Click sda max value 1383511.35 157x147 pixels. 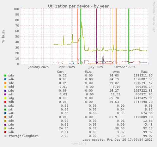pos(143,76)
